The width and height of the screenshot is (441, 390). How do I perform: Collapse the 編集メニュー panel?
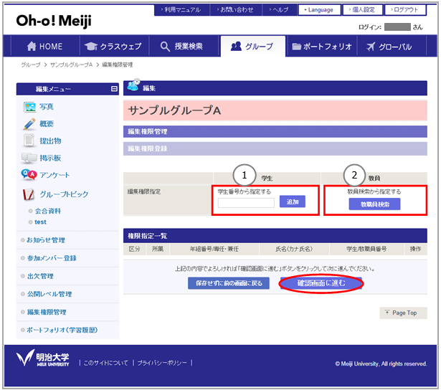114,89
